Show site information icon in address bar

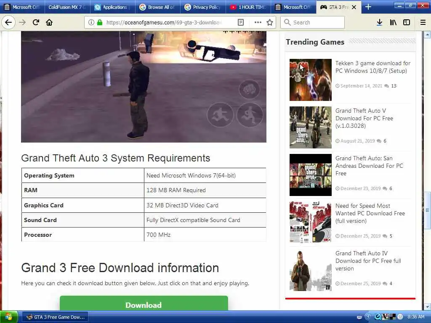pyautogui.click(x=91, y=22)
